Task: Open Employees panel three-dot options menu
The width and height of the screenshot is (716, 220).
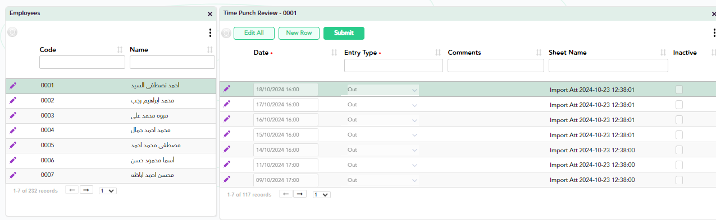Action: [x=210, y=33]
